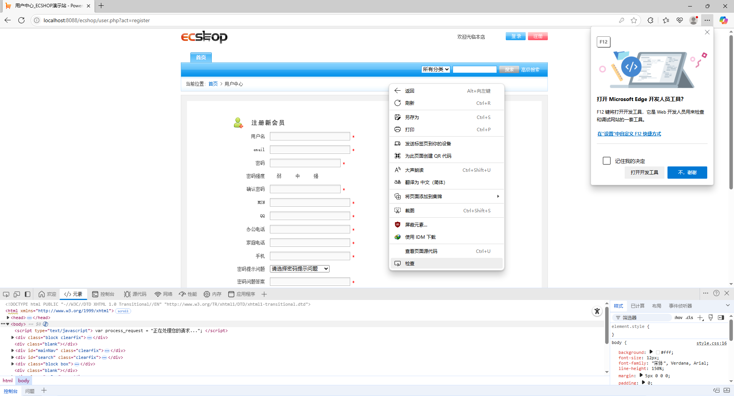This screenshot has width=734, height=396.
Task: Toggle the DevTools activity bar sidebar icon
Action: coord(28,294)
